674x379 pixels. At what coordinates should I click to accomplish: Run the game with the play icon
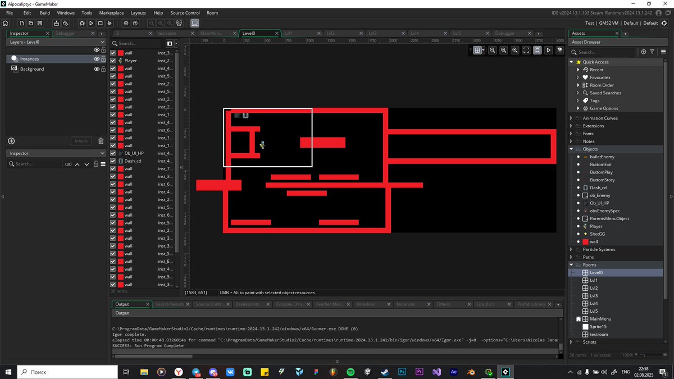pos(91,23)
